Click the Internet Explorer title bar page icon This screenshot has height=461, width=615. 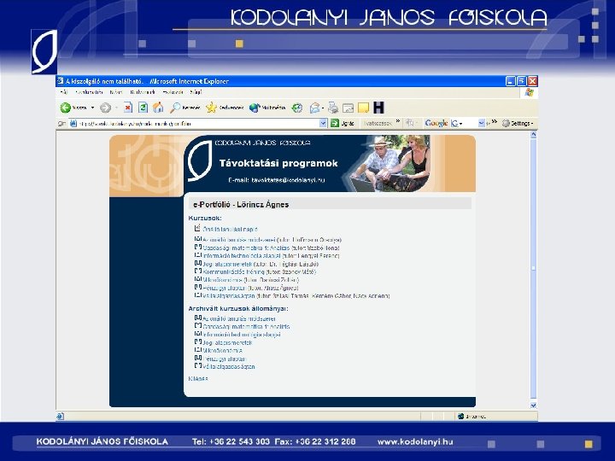[60, 81]
